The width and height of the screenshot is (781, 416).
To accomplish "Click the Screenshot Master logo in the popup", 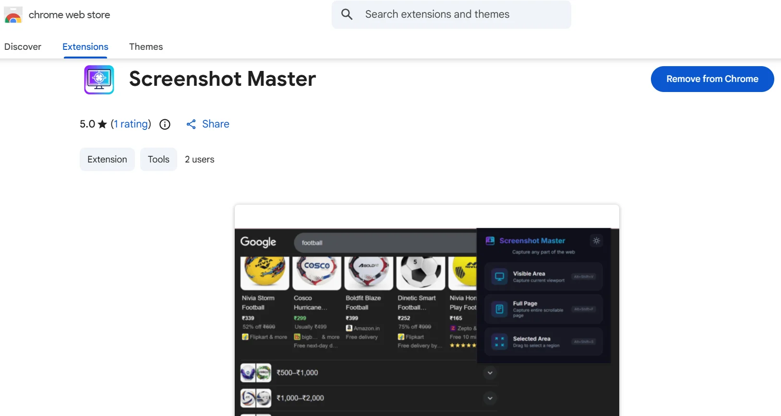I will point(490,241).
